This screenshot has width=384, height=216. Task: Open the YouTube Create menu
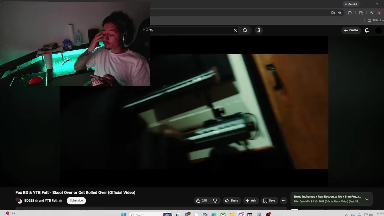click(351, 30)
